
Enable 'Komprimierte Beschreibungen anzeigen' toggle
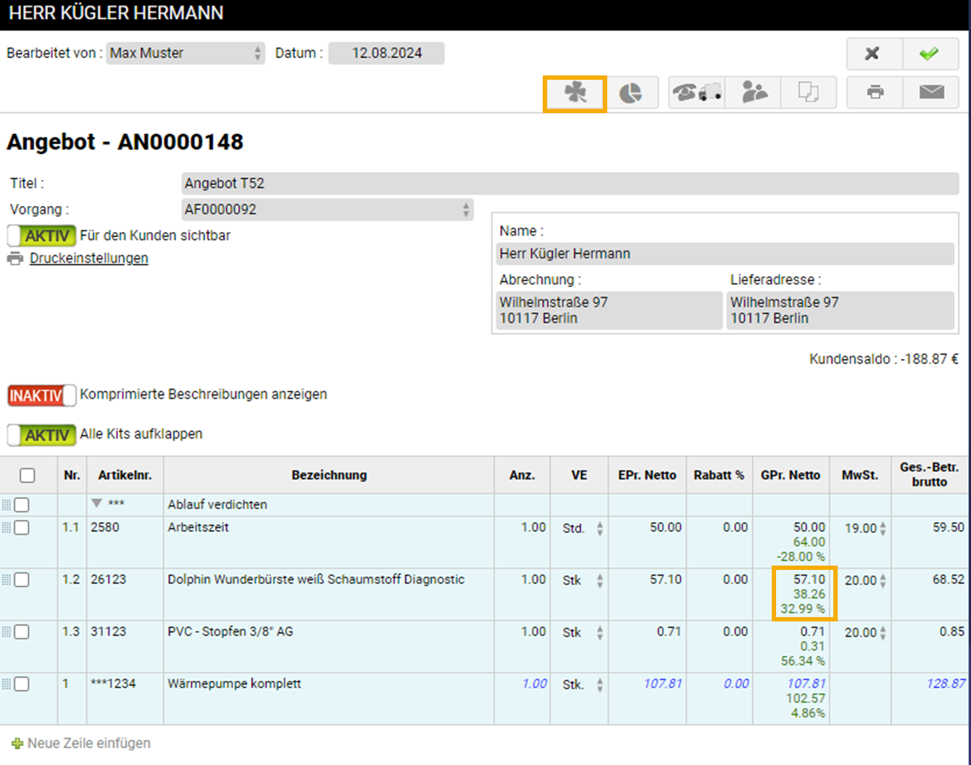pos(41,395)
